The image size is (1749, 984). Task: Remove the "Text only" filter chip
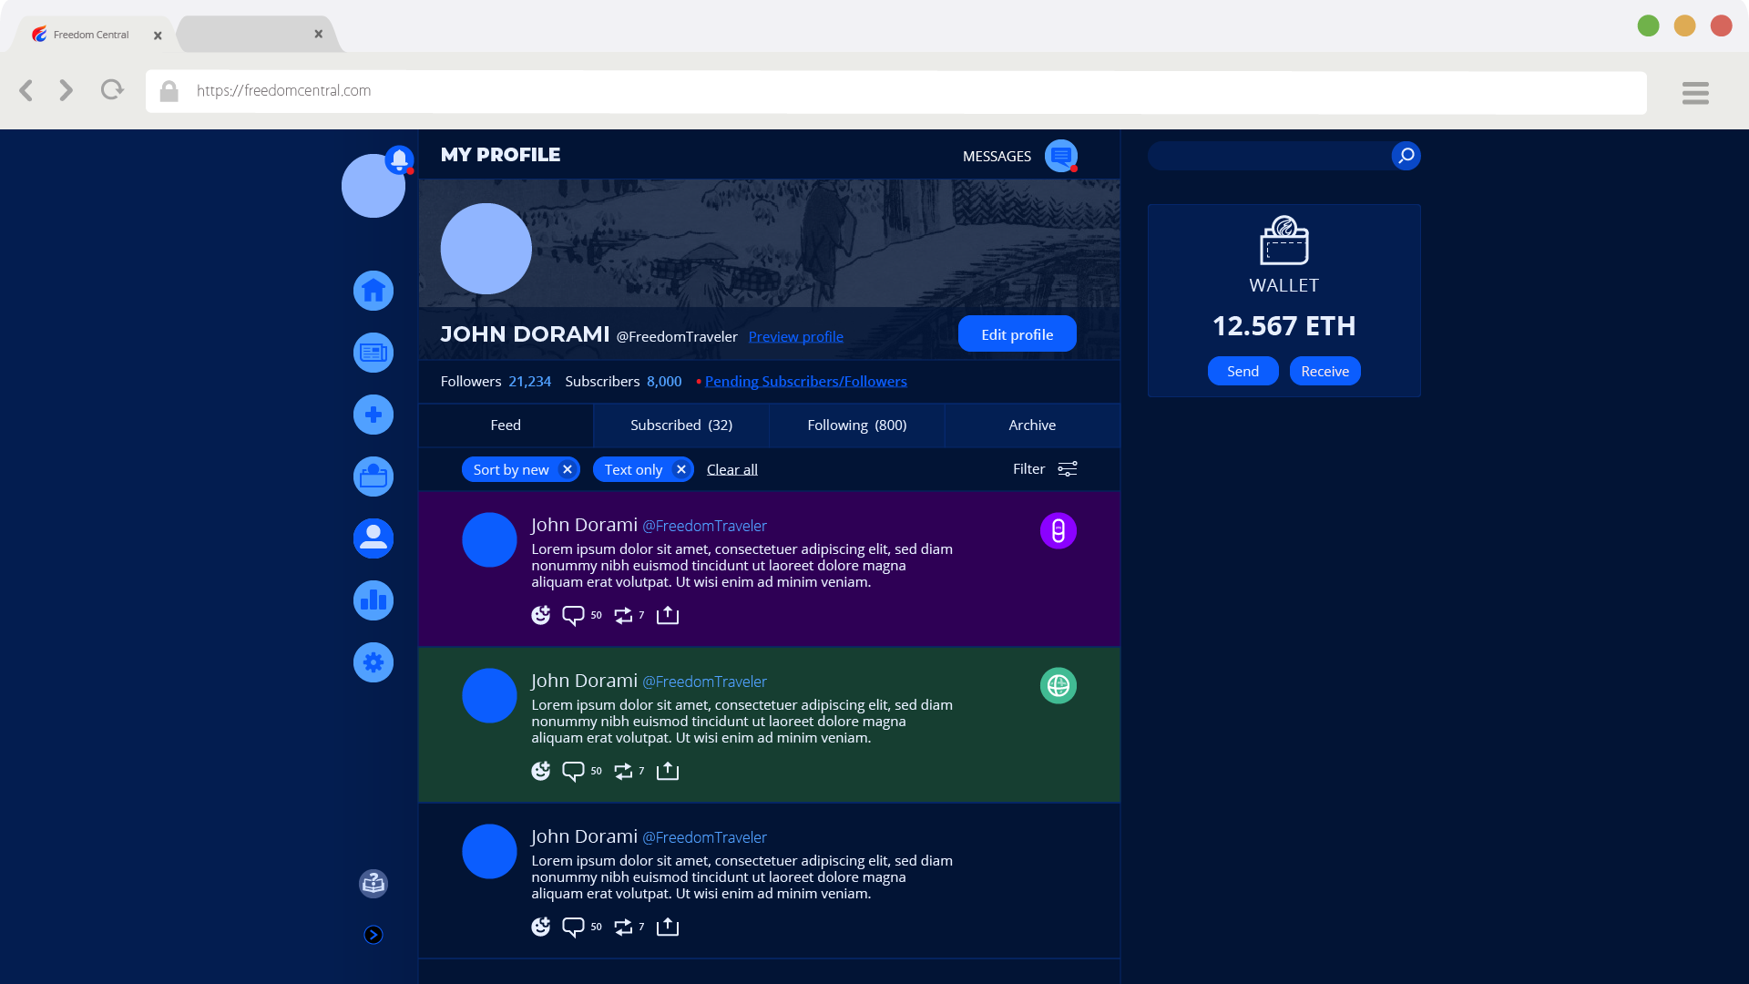(681, 469)
